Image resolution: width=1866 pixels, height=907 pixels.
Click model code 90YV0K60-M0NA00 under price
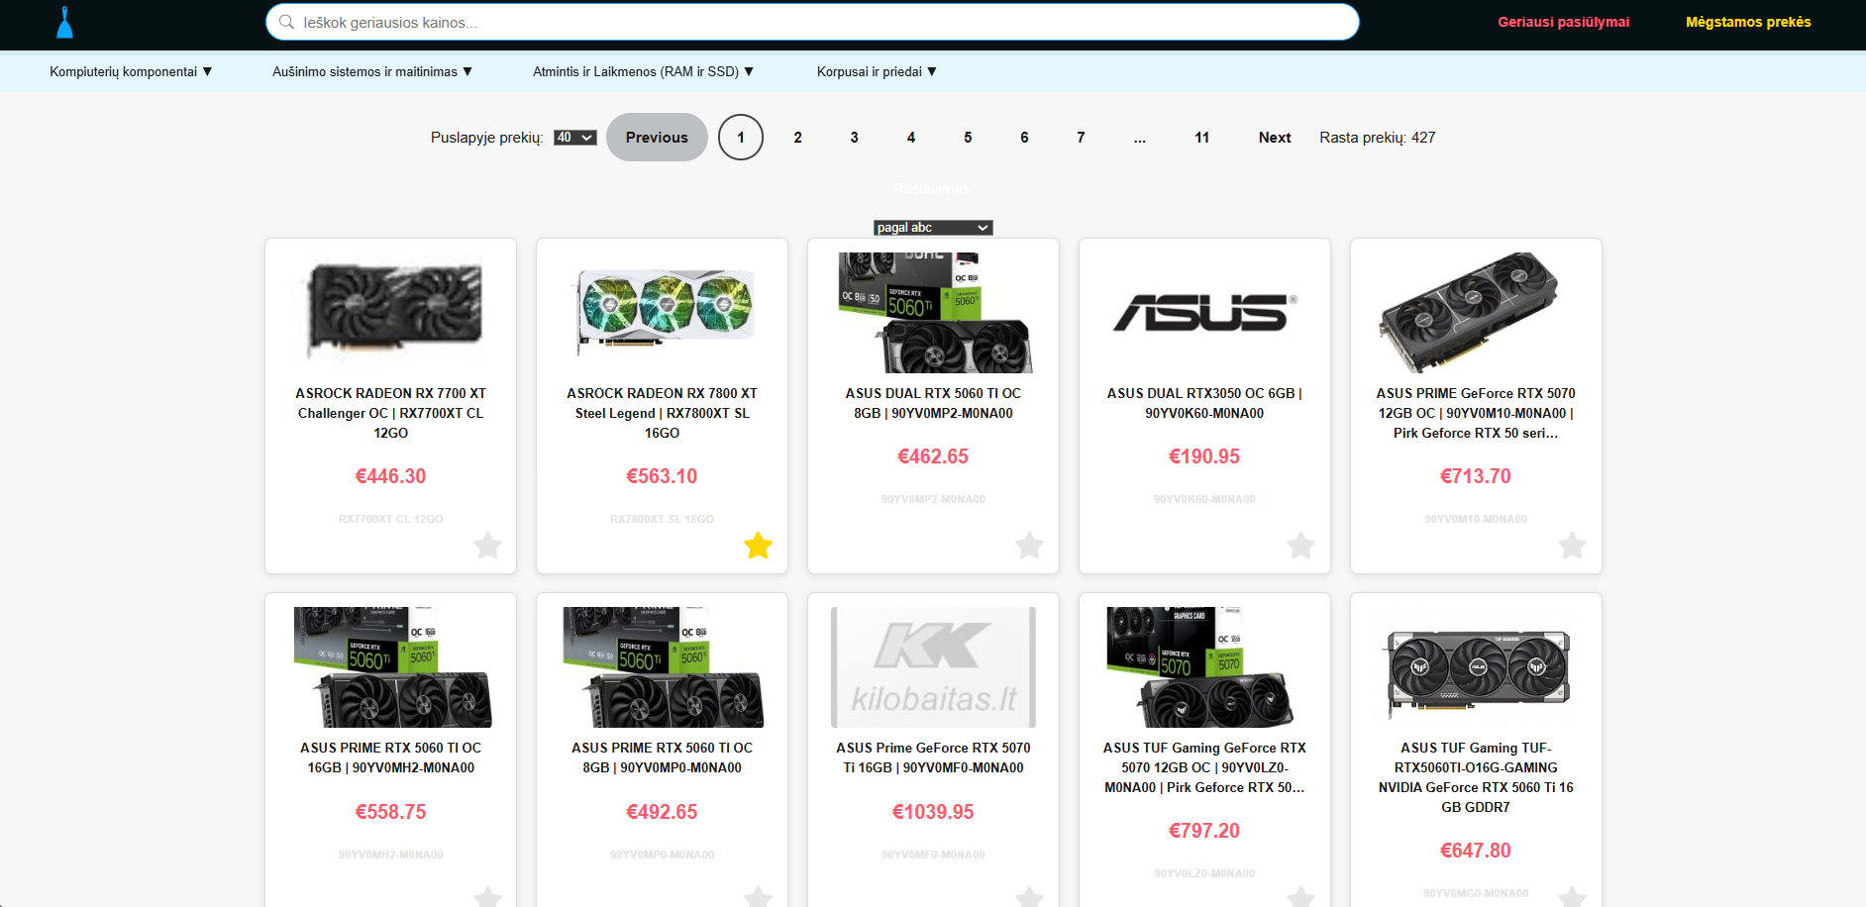tap(1204, 499)
